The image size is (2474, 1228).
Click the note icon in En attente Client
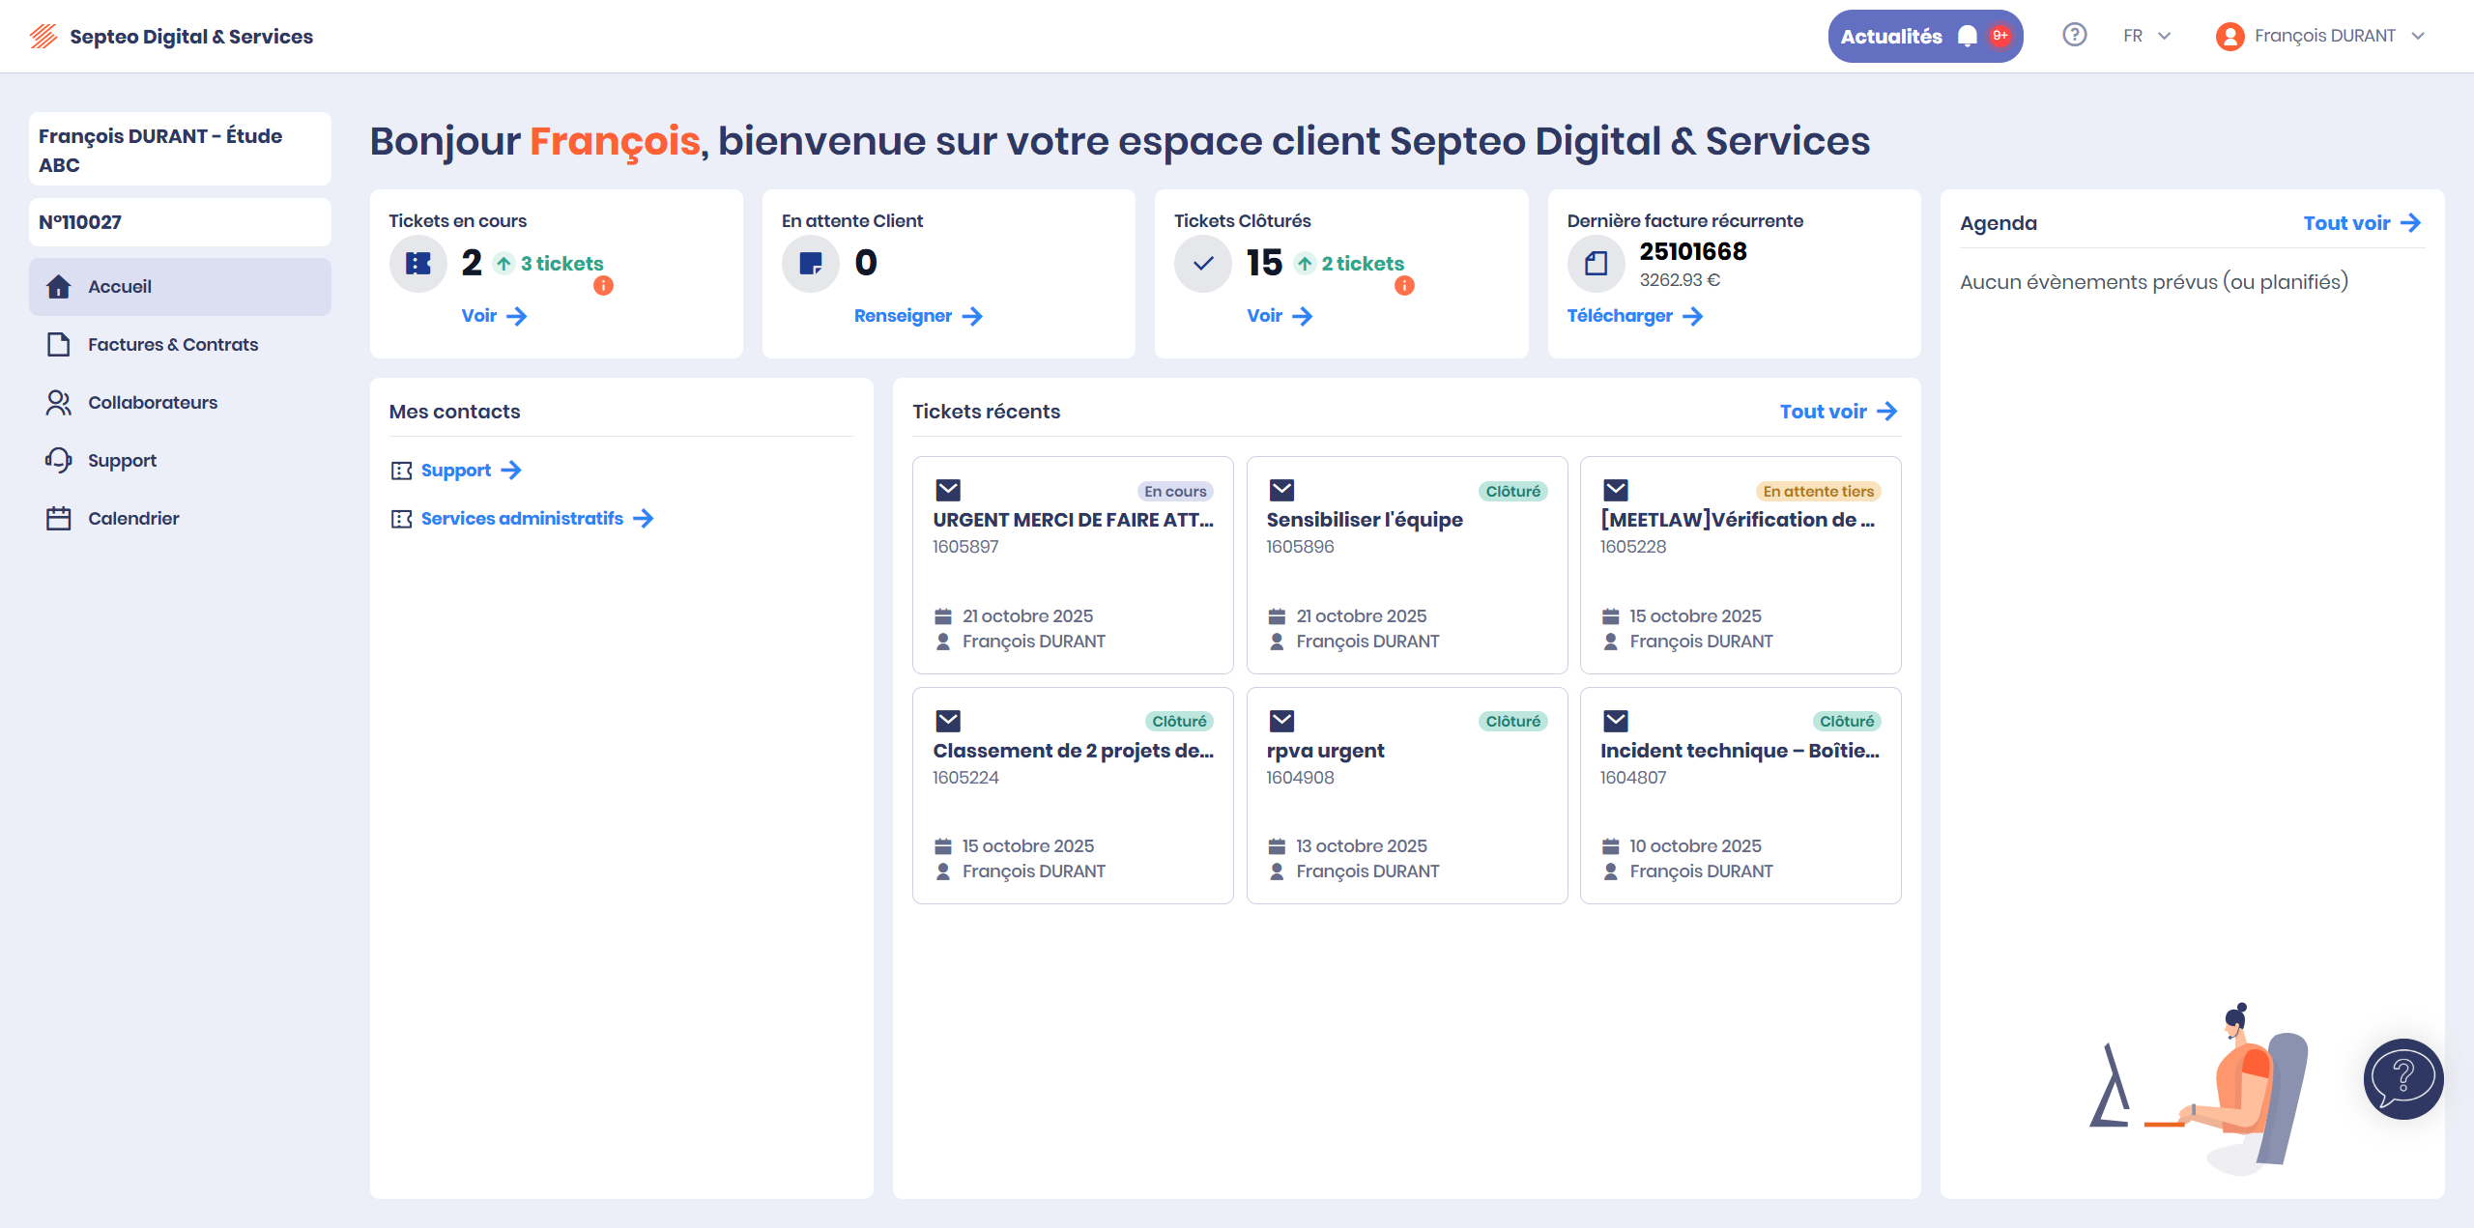pyautogui.click(x=810, y=263)
